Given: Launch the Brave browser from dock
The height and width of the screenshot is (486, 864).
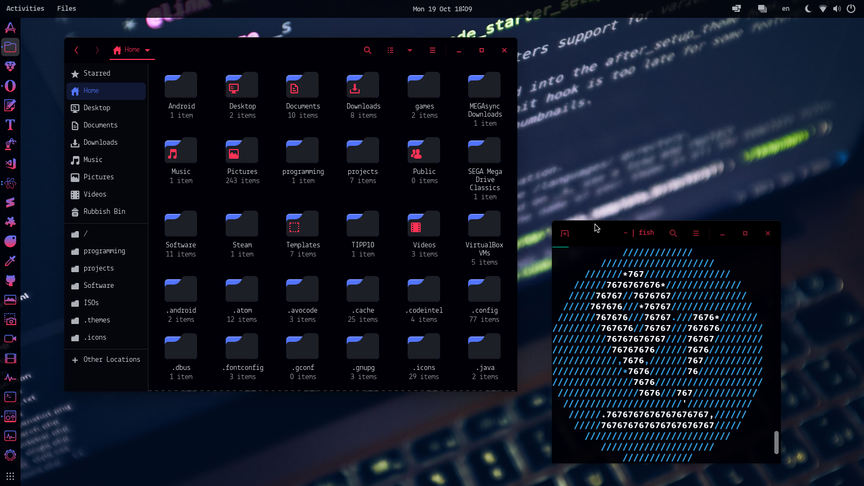Looking at the screenshot, I should click(10, 66).
